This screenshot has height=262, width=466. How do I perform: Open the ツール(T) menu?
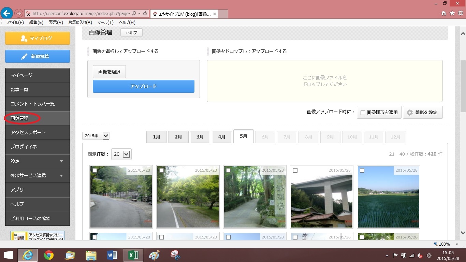tap(105, 23)
